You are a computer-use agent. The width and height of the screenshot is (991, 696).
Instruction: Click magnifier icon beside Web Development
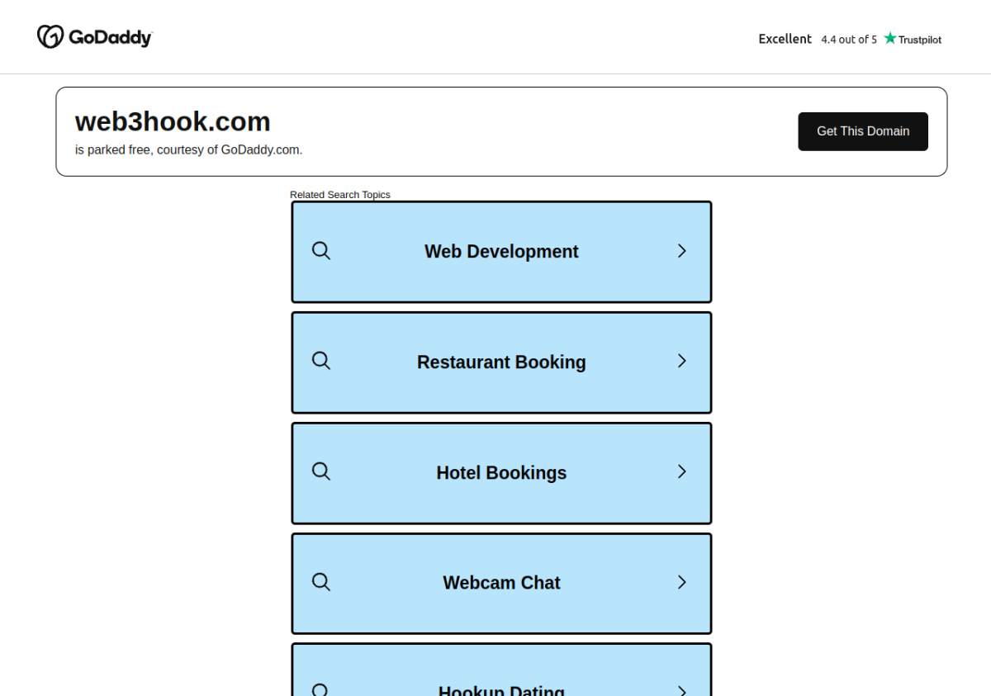click(321, 251)
